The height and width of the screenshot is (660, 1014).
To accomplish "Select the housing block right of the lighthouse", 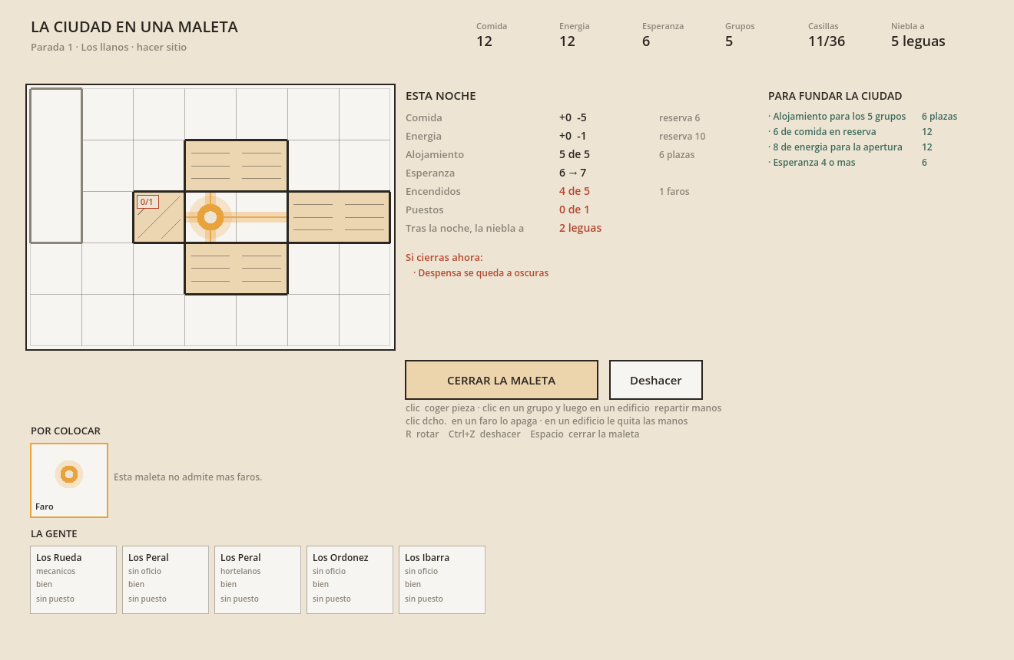I will [339, 217].
